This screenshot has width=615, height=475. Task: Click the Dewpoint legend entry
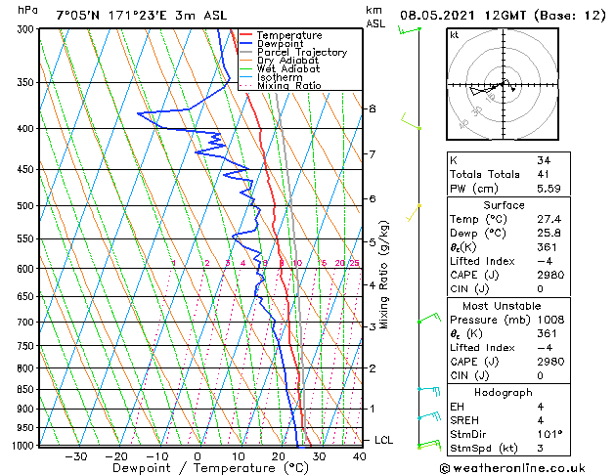tap(280, 44)
